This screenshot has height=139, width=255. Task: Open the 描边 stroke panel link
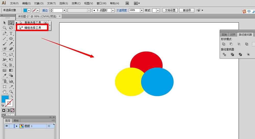point(45,10)
